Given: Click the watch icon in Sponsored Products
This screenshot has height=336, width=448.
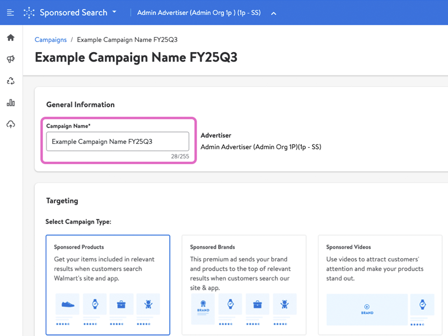Looking at the screenshot, I should tap(95, 304).
